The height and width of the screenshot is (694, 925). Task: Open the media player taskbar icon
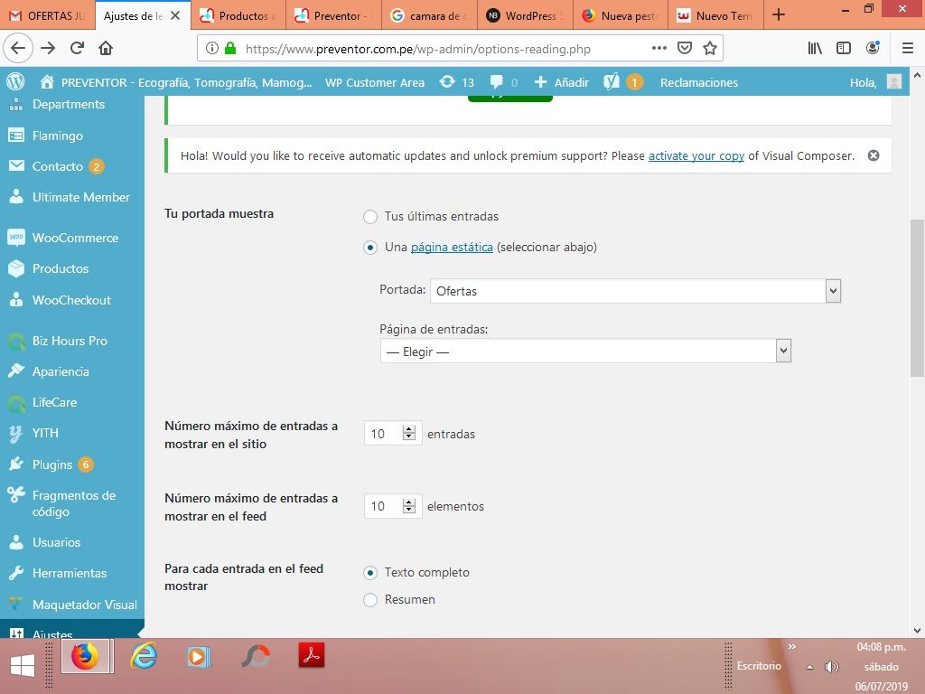198,656
